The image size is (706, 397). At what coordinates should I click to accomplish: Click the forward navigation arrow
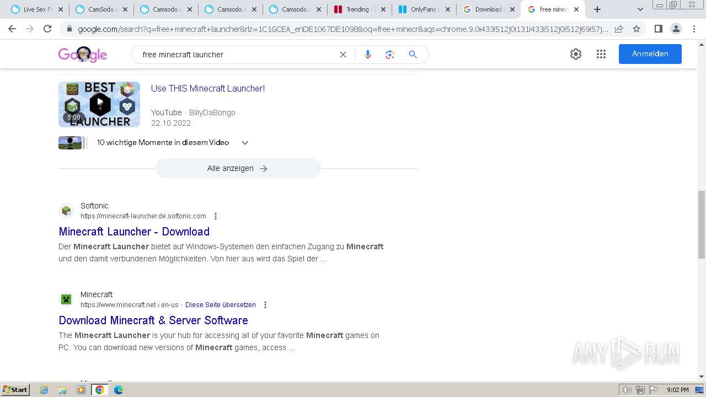[x=30, y=29]
